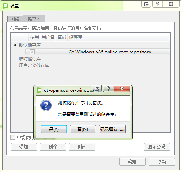Select the 用户定义储存库 tree item

[34, 66]
